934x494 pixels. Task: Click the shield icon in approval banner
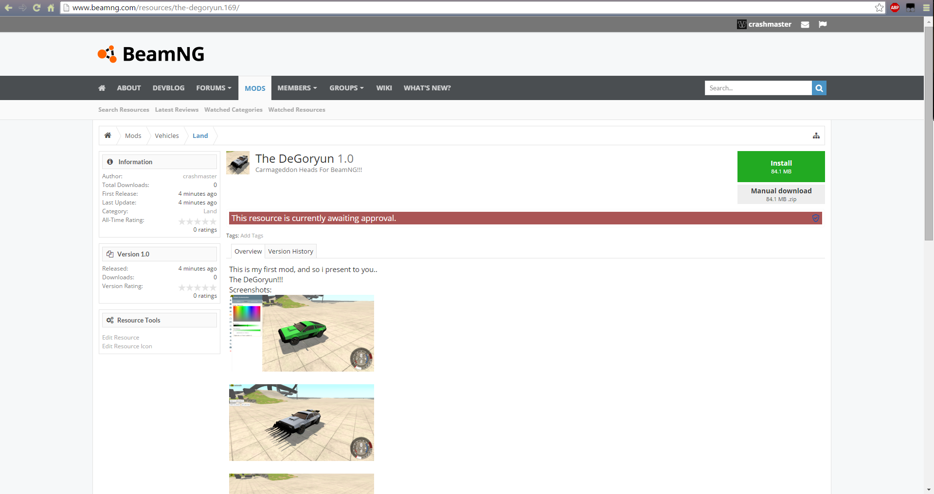coord(816,218)
